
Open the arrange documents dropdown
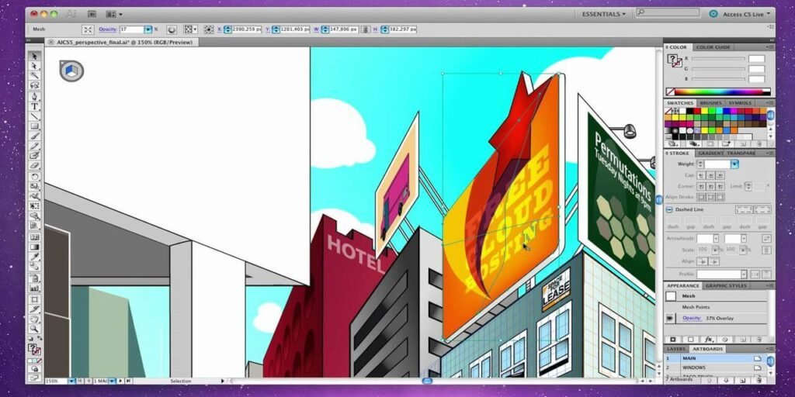[113, 14]
